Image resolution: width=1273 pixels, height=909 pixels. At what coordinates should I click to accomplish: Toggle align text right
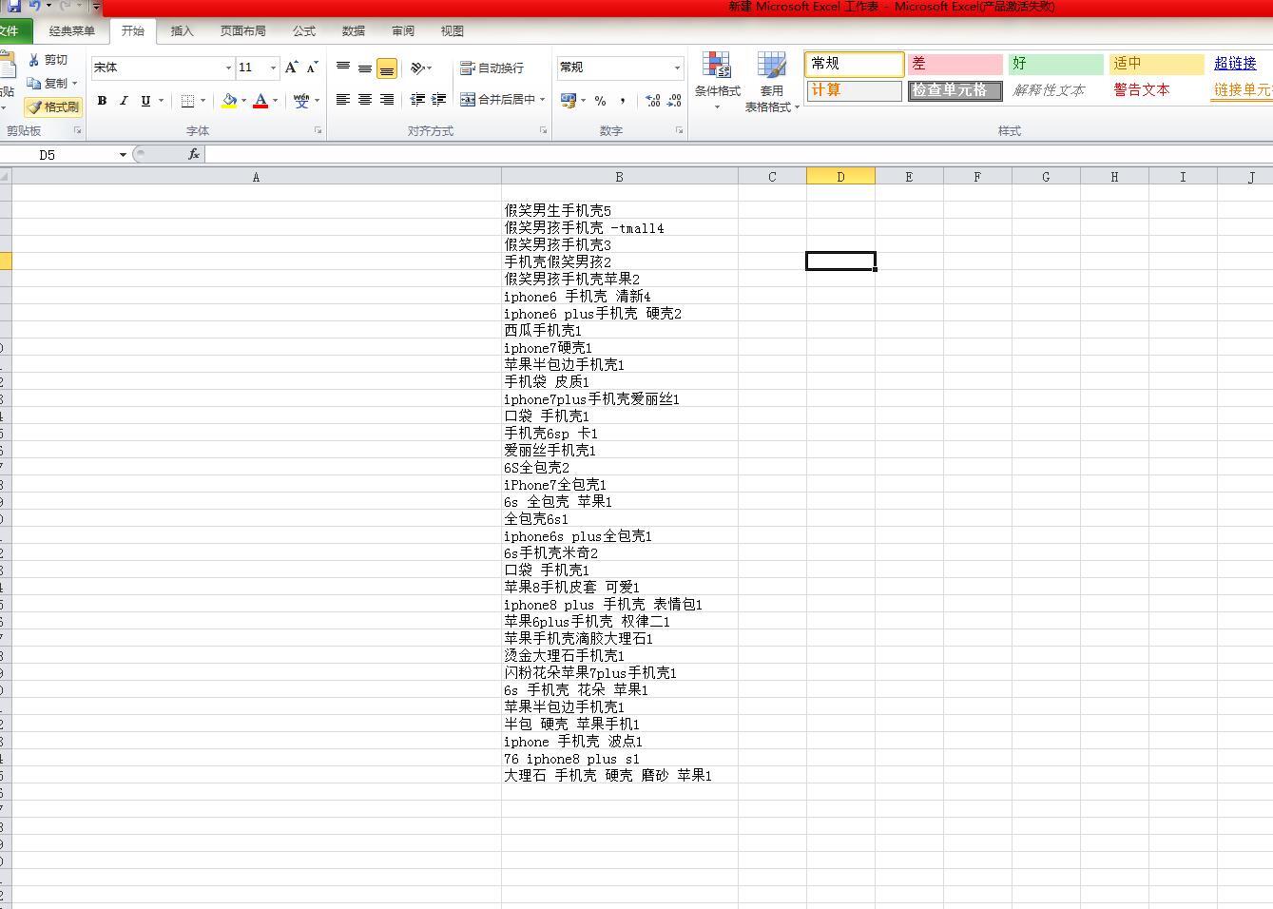(x=387, y=100)
